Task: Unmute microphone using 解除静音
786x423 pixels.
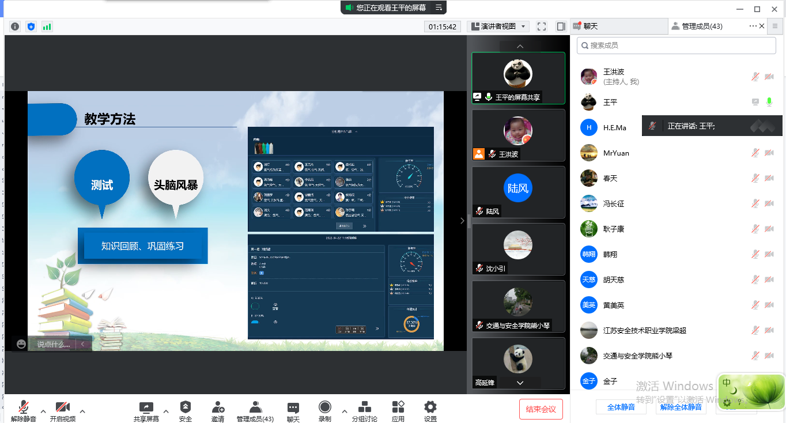Action: 24,407
